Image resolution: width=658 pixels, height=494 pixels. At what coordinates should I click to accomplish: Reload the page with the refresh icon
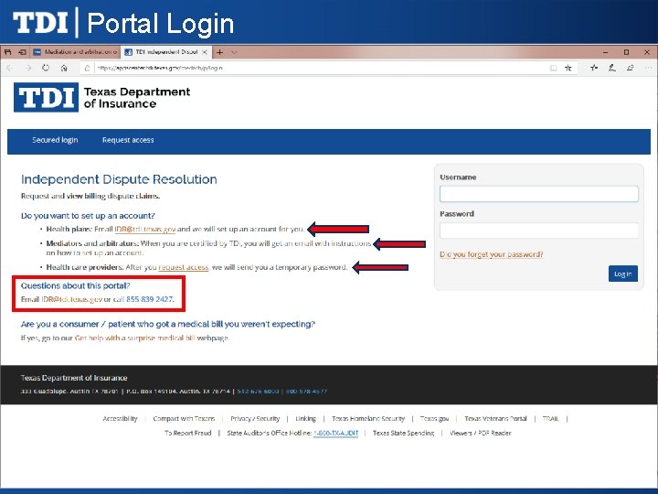[46, 68]
